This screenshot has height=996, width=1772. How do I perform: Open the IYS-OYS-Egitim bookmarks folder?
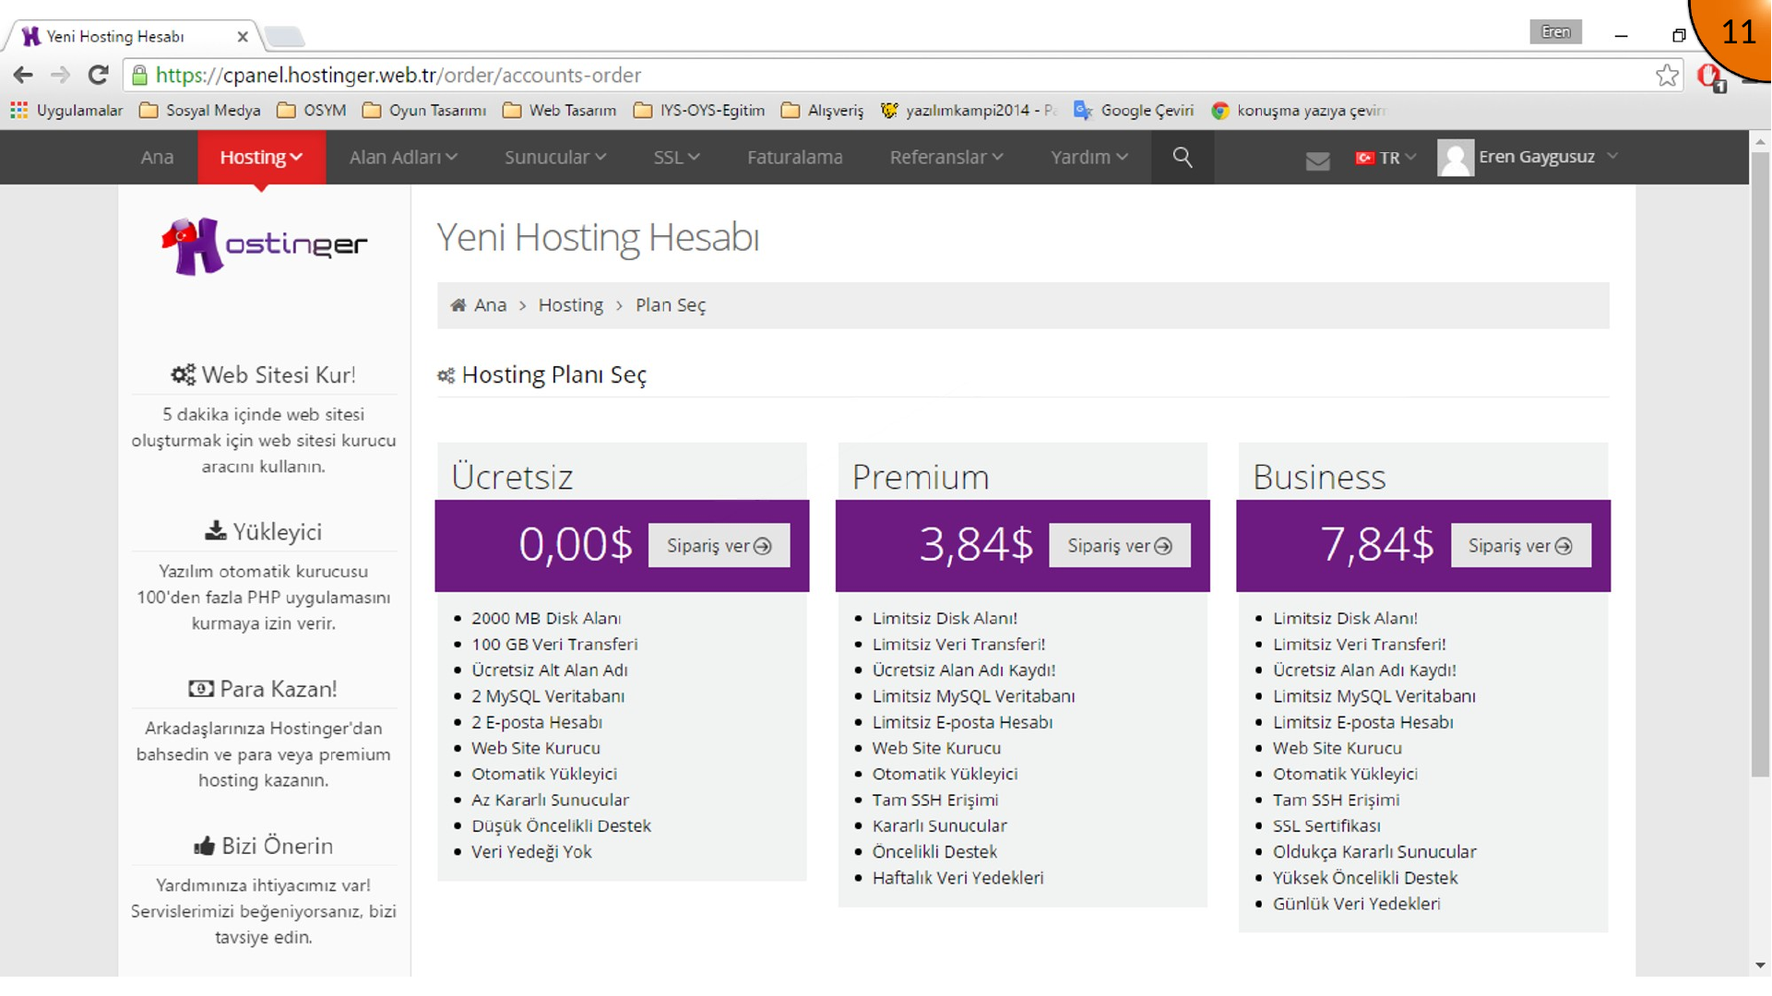coord(699,111)
